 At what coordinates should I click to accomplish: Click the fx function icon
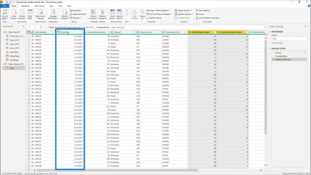pos(41,27)
